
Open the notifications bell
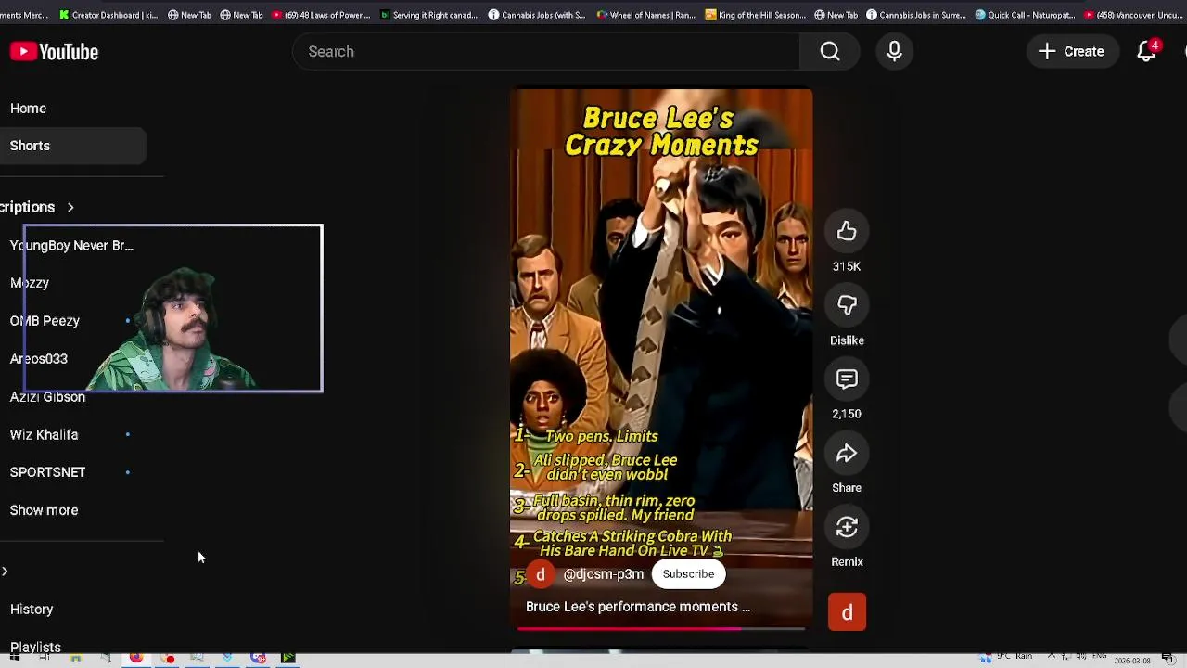[1147, 51]
